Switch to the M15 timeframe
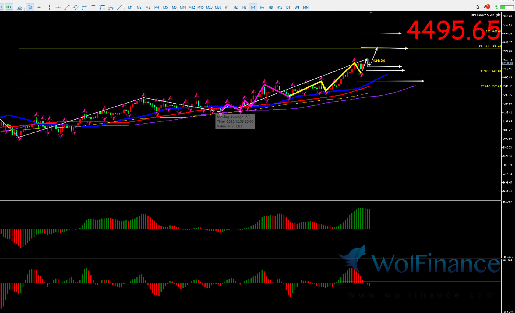 click(200, 7)
